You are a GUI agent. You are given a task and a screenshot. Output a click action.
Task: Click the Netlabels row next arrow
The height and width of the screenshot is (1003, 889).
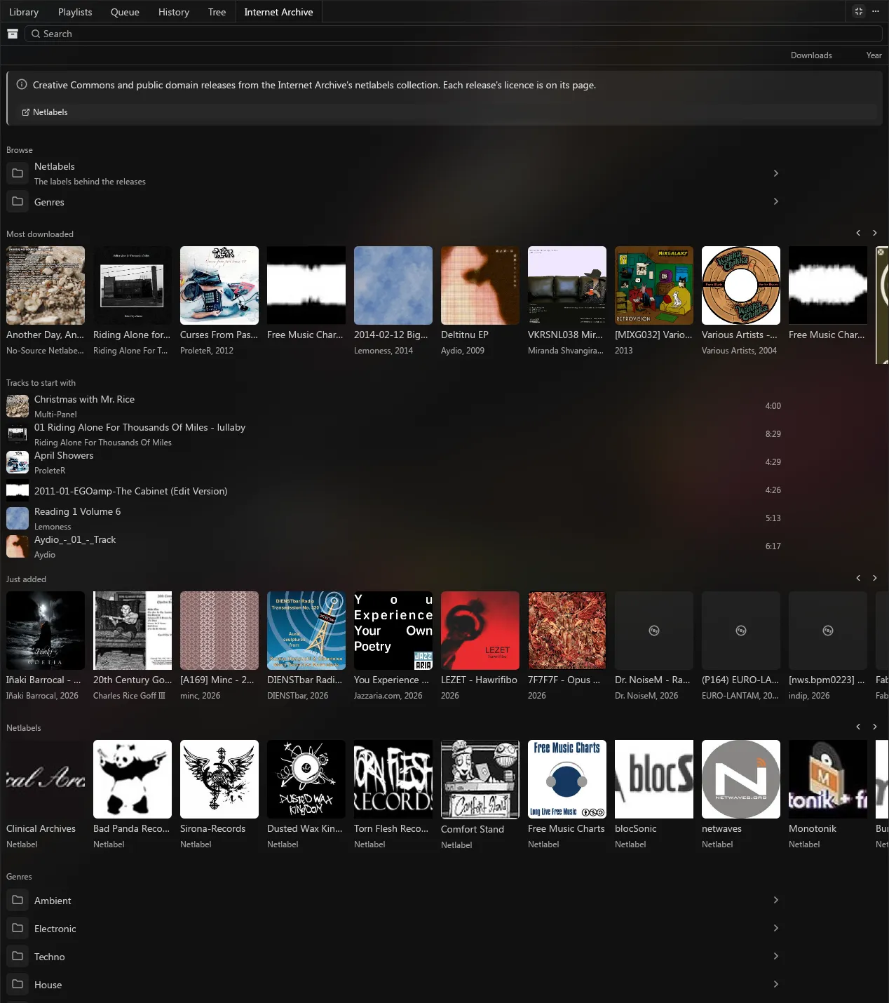tap(875, 727)
